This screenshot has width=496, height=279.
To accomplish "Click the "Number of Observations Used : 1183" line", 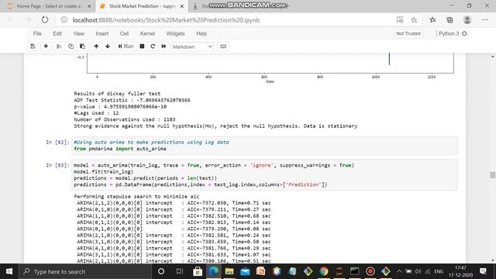I will pos(125,119).
